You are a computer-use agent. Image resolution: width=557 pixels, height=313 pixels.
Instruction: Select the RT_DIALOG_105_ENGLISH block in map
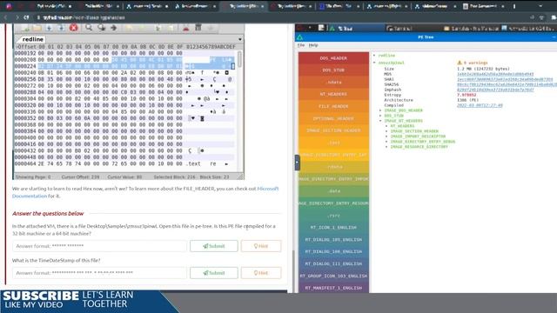(333, 240)
